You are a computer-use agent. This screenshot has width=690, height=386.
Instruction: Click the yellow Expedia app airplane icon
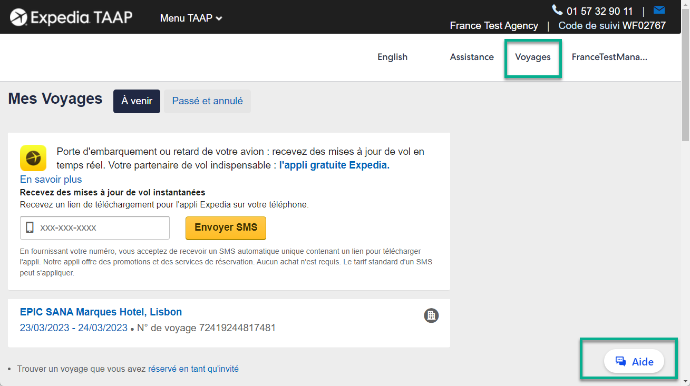click(x=33, y=158)
